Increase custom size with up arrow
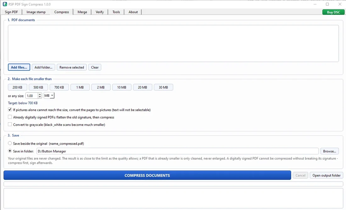The image size is (346, 210). pos(40,94)
